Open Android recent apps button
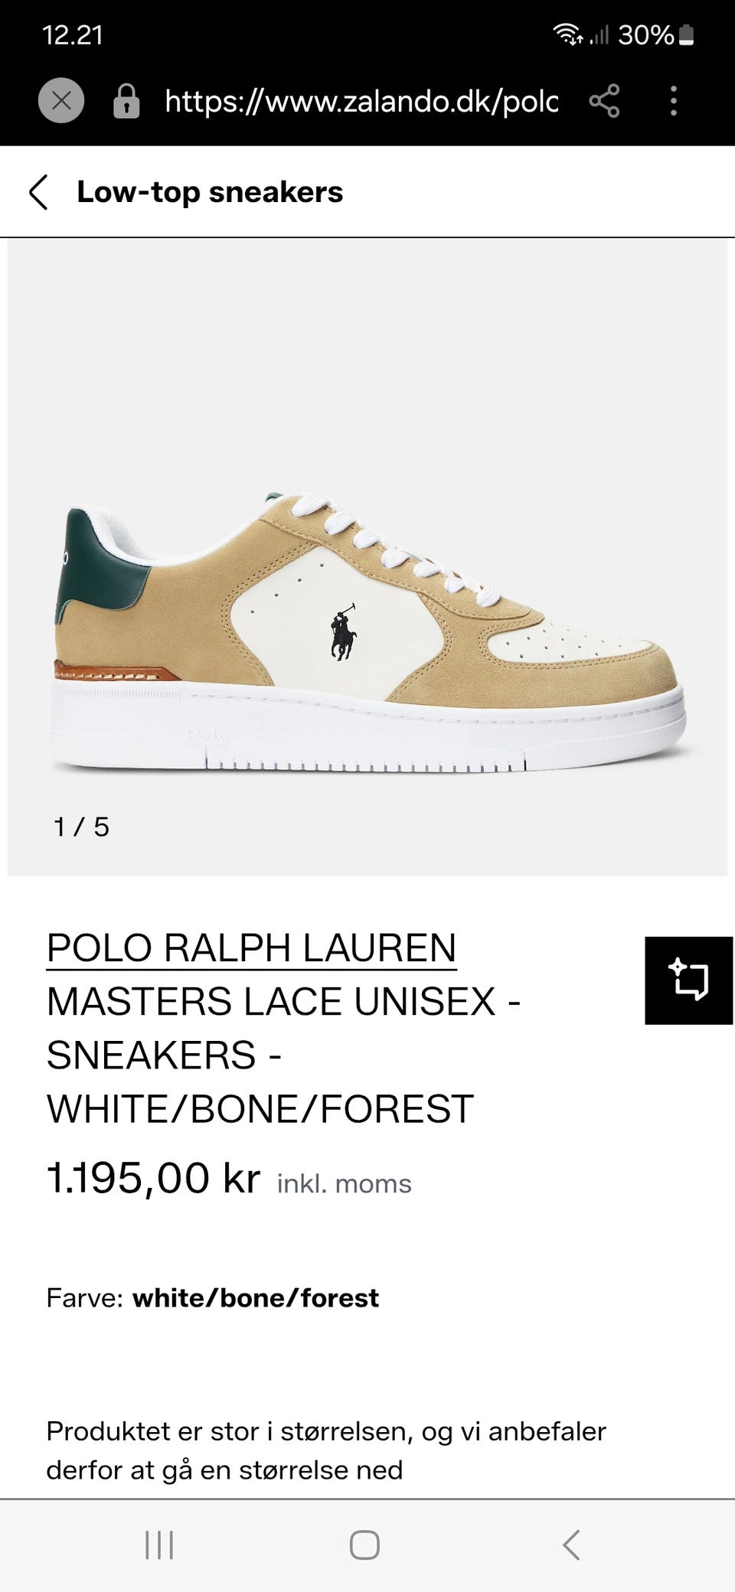The height and width of the screenshot is (1592, 735). (159, 1545)
